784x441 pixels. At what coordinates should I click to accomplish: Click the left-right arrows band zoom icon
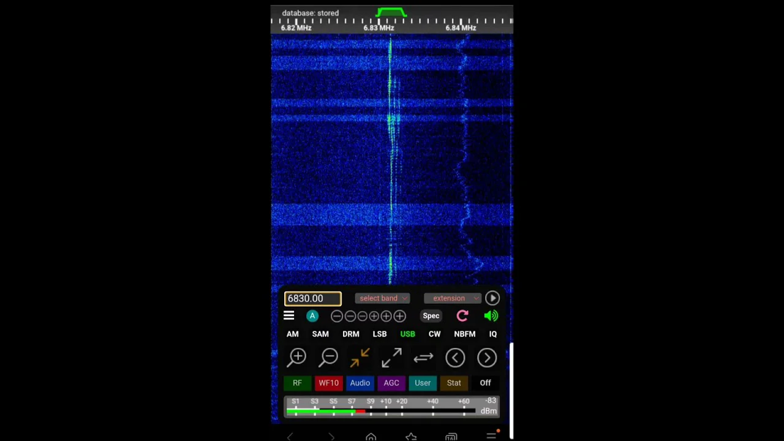click(423, 358)
